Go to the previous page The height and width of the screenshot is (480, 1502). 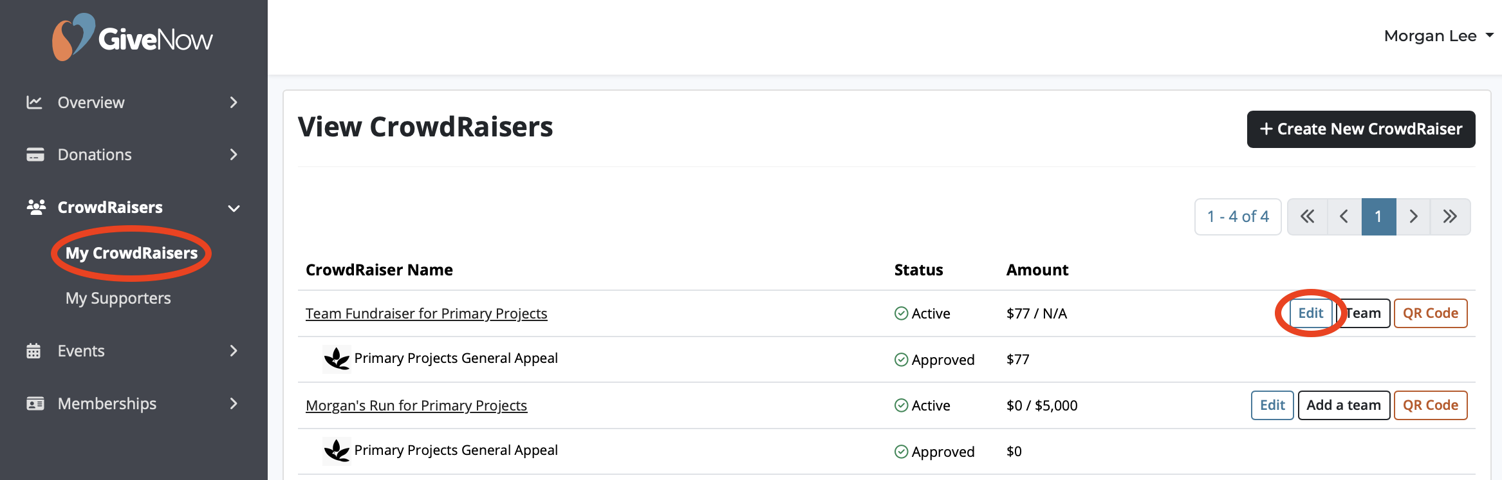pos(1344,217)
